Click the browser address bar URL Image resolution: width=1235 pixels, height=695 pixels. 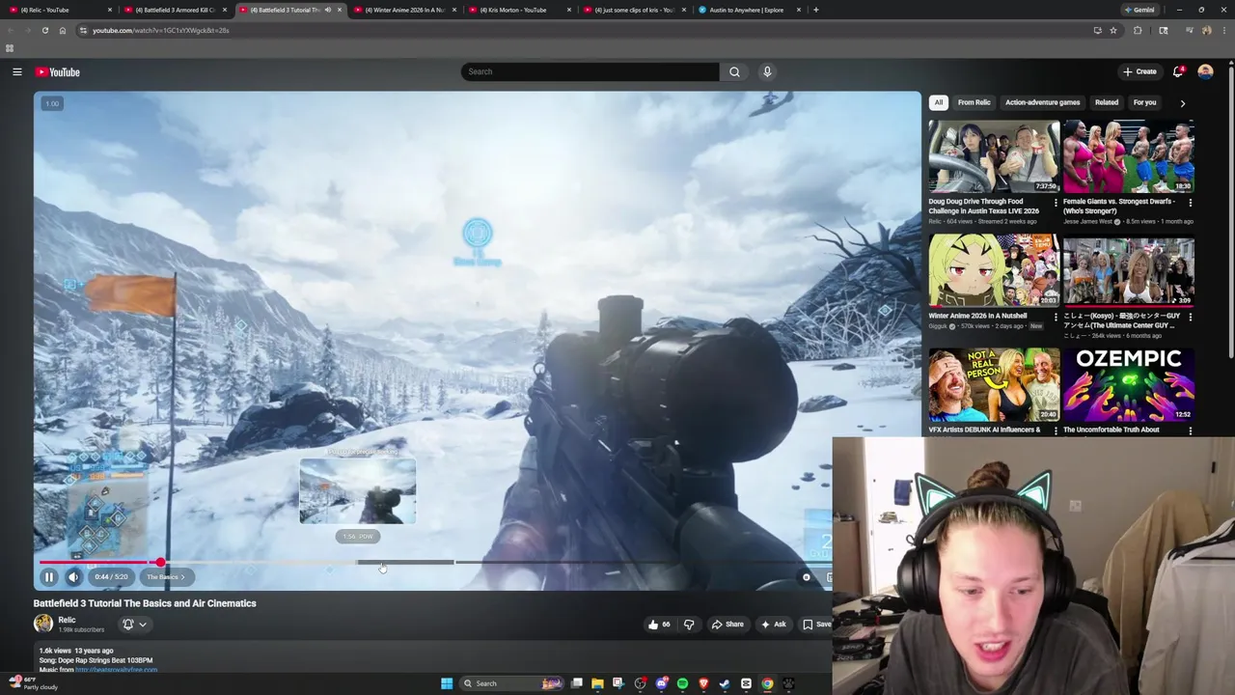161,30
